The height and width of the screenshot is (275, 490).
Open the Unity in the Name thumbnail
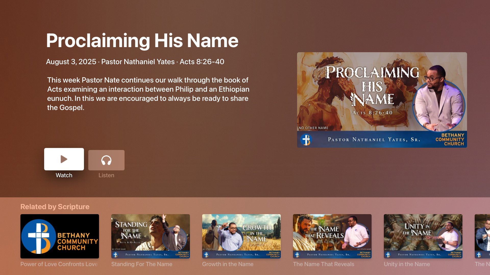423,236
